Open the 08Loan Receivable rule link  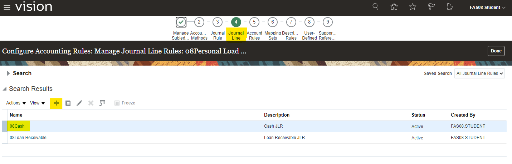(x=28, y=138)
